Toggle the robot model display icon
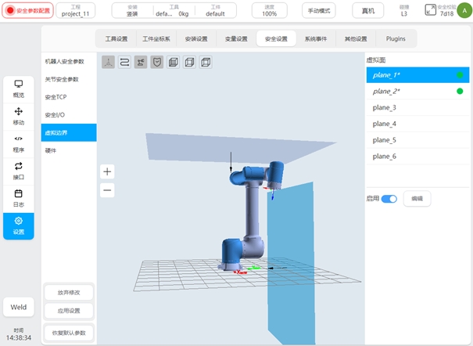Screen dimensions: 473x346 [x=141, y=63]
